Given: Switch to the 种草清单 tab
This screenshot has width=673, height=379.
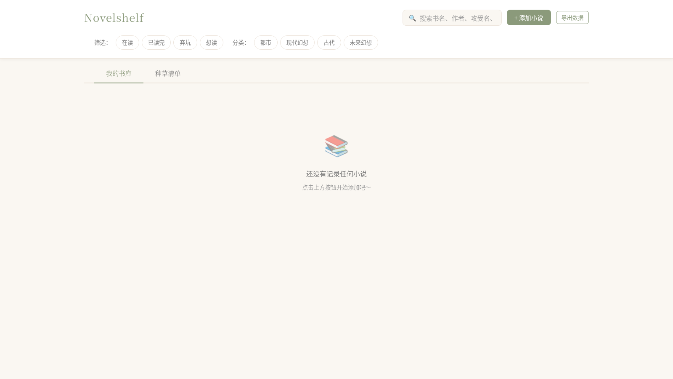Looking at the screenshot, I should click(x=168, y=74).
